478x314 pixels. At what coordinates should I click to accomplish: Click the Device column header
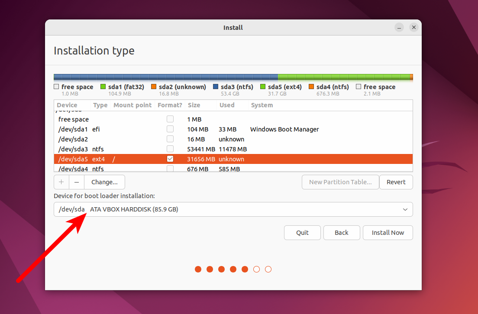(67, 105)
